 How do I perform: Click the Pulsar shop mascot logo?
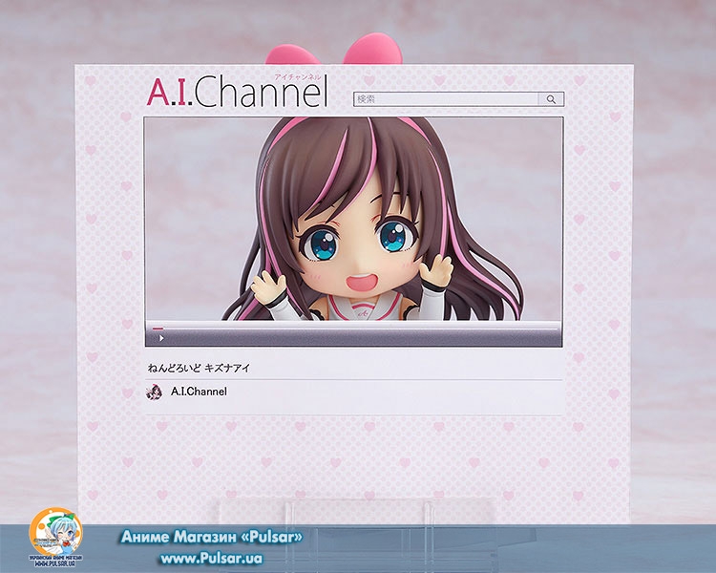click(x=55, y=536)
